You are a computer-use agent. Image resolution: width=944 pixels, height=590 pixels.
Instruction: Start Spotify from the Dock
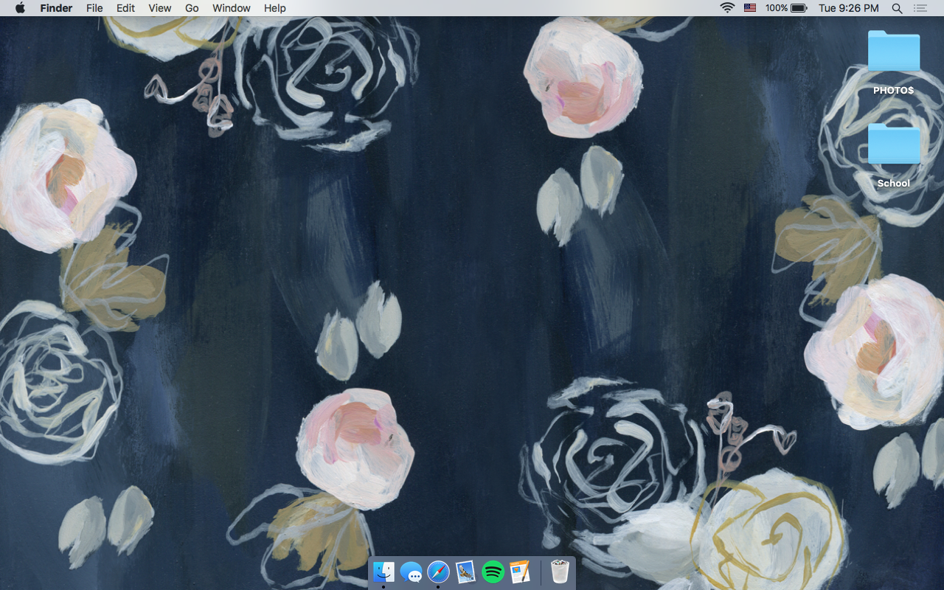[493, 572]
